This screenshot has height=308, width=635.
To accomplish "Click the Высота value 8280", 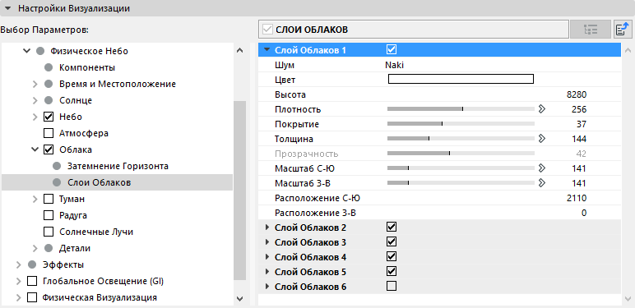I will (x=577, y=94).
